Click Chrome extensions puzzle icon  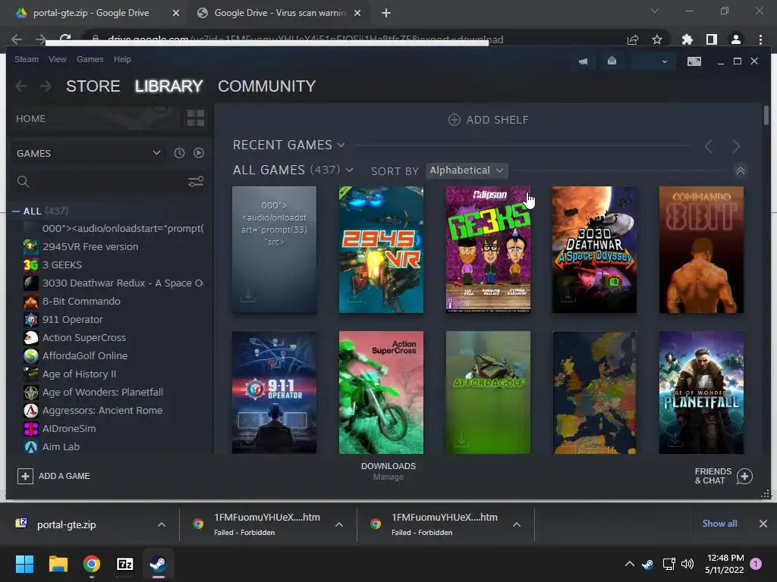pyautogui.click(x=687, y=39)
